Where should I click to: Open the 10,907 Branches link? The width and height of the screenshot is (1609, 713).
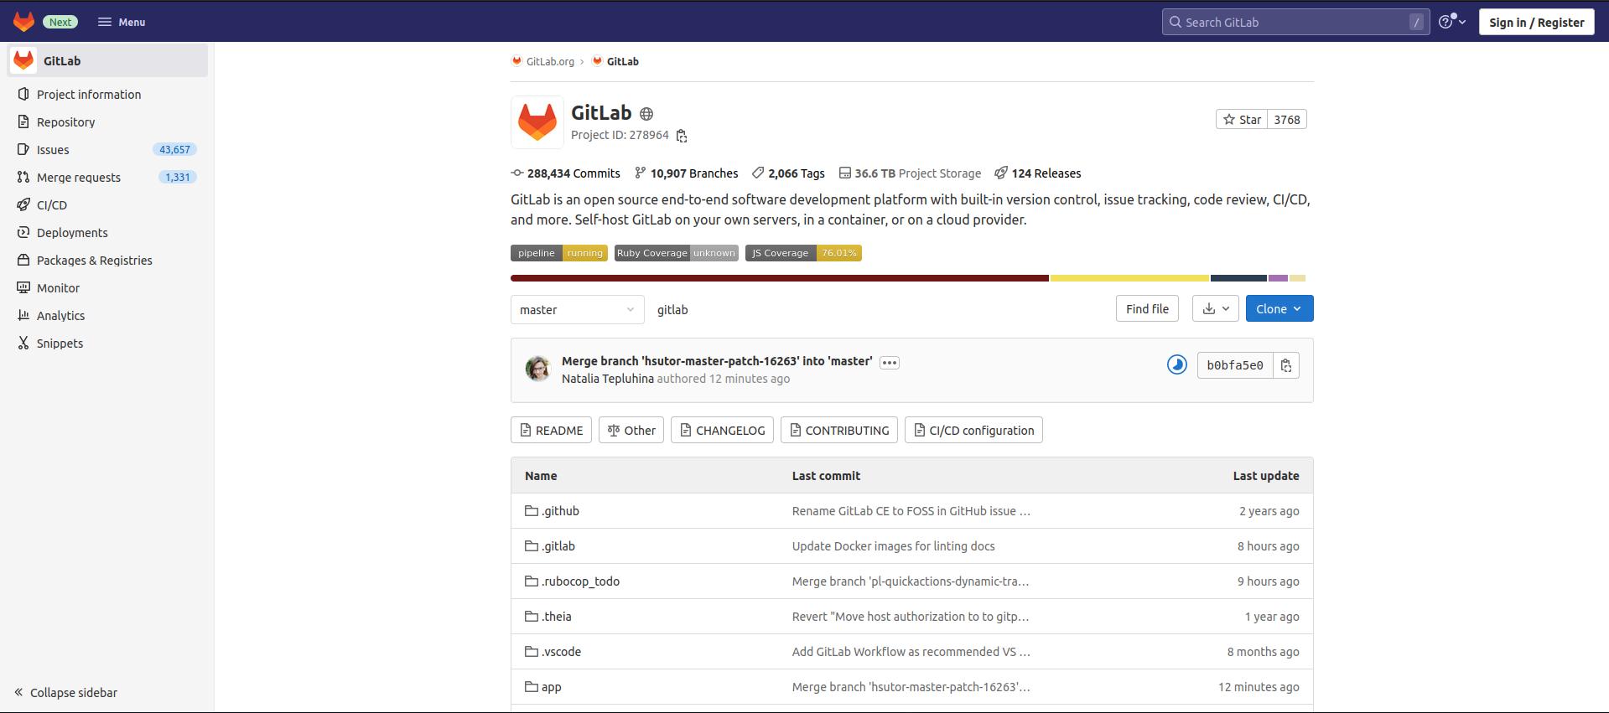coord(687,173)
